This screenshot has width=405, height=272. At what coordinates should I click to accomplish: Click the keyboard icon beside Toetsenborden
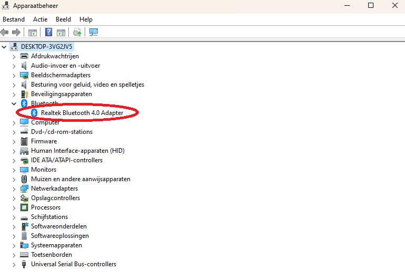pyautogui.click(x=24, y=255)
